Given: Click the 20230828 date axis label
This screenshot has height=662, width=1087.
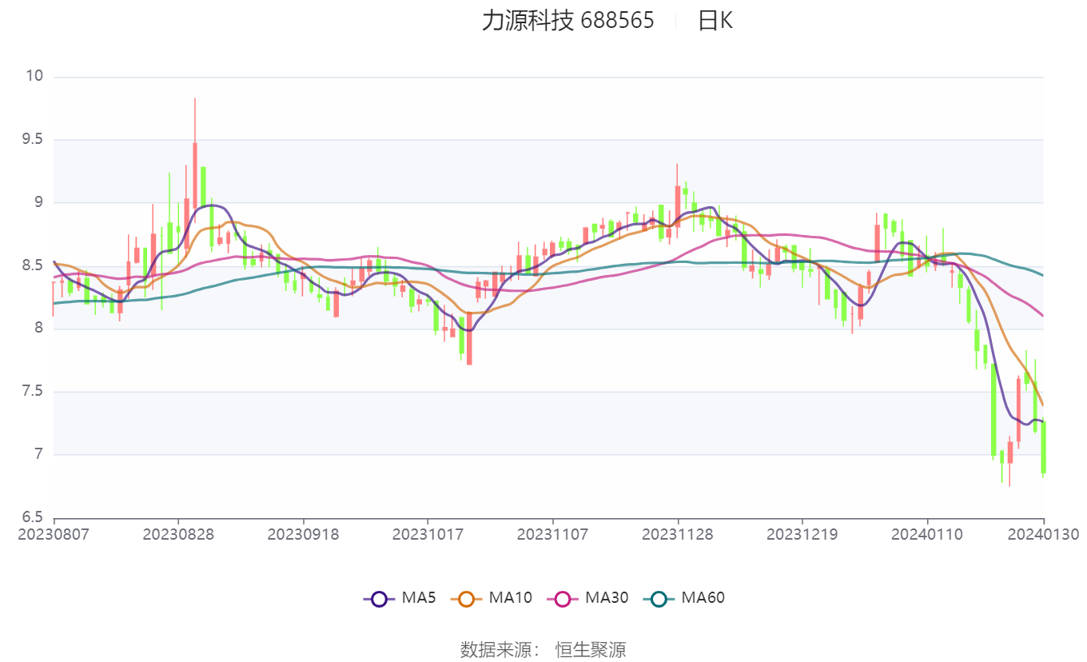Looking at the screenshot, I should click(x=178, y=534).
